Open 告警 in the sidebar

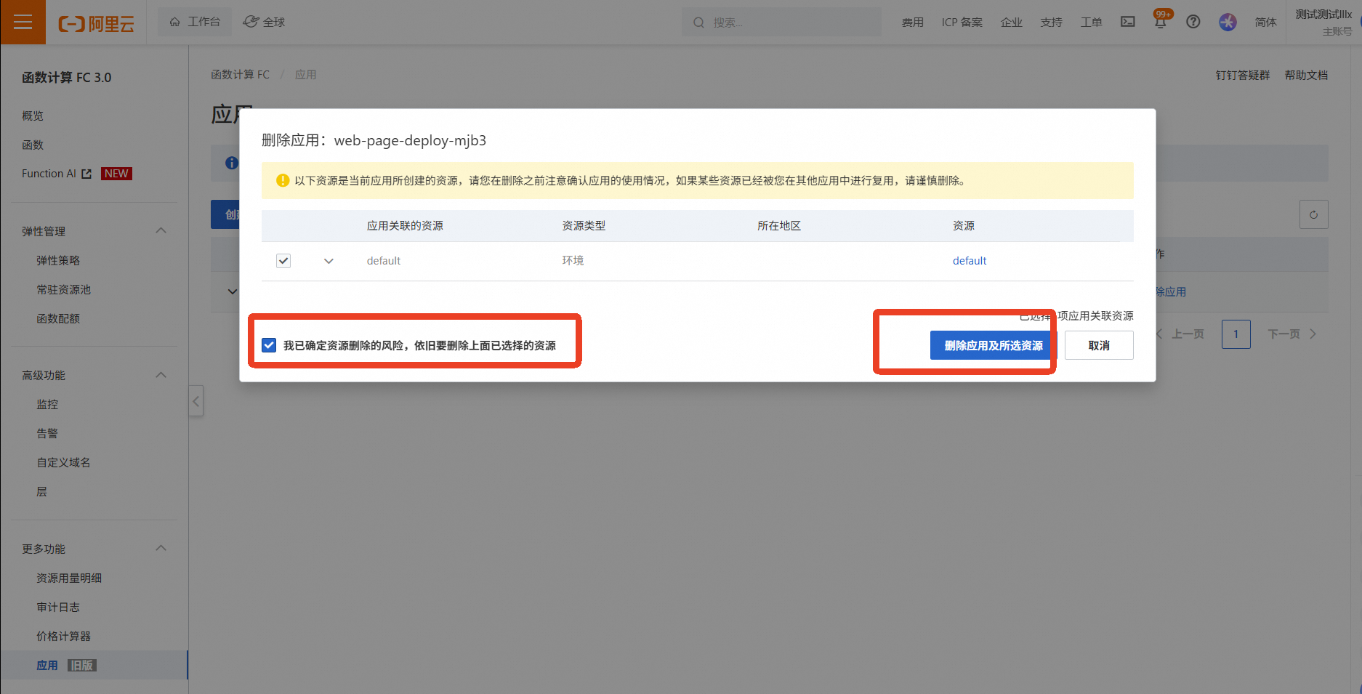tap(47, 433)
